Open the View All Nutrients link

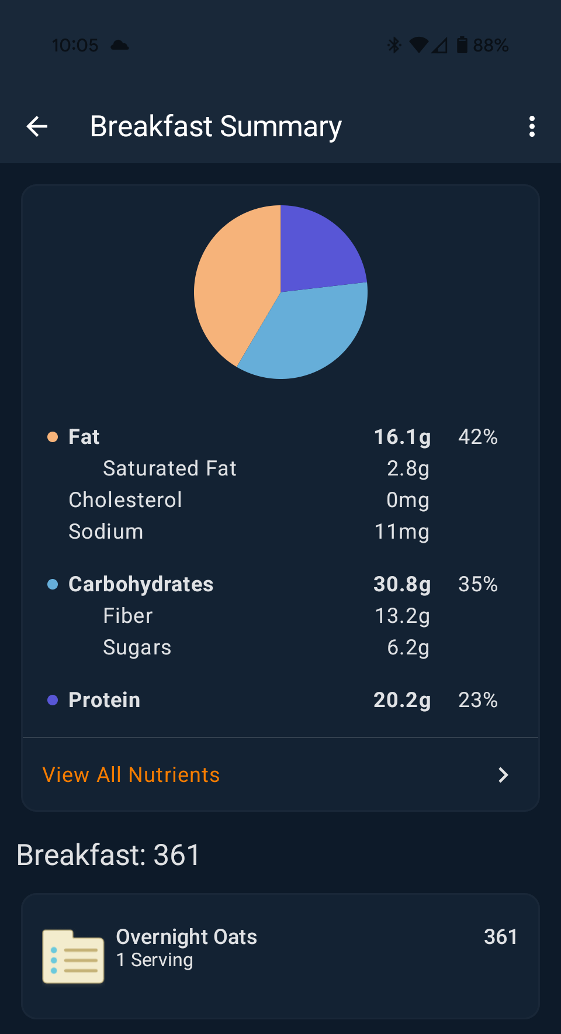coord(131,775)
